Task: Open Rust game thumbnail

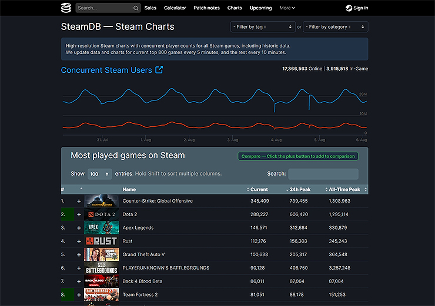Action: point(102,241)
